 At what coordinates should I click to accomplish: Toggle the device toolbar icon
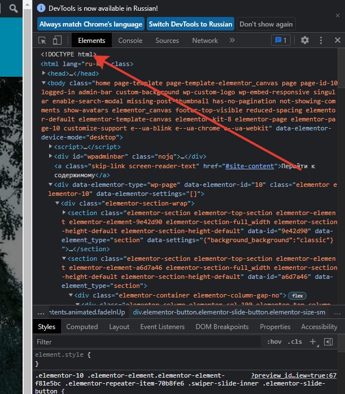click(x=57, y=40)
